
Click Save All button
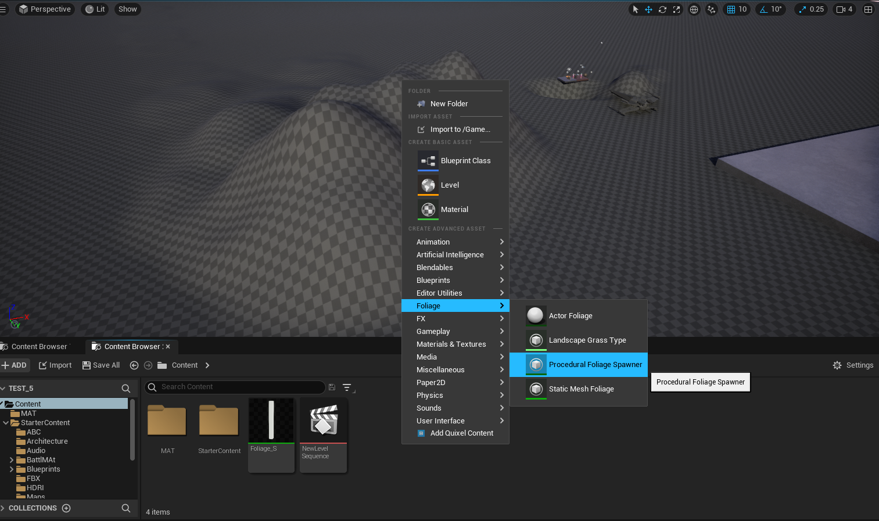point(101,365)
